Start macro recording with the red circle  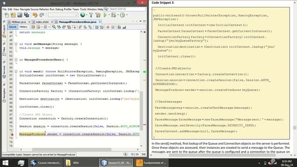[108, 27]
